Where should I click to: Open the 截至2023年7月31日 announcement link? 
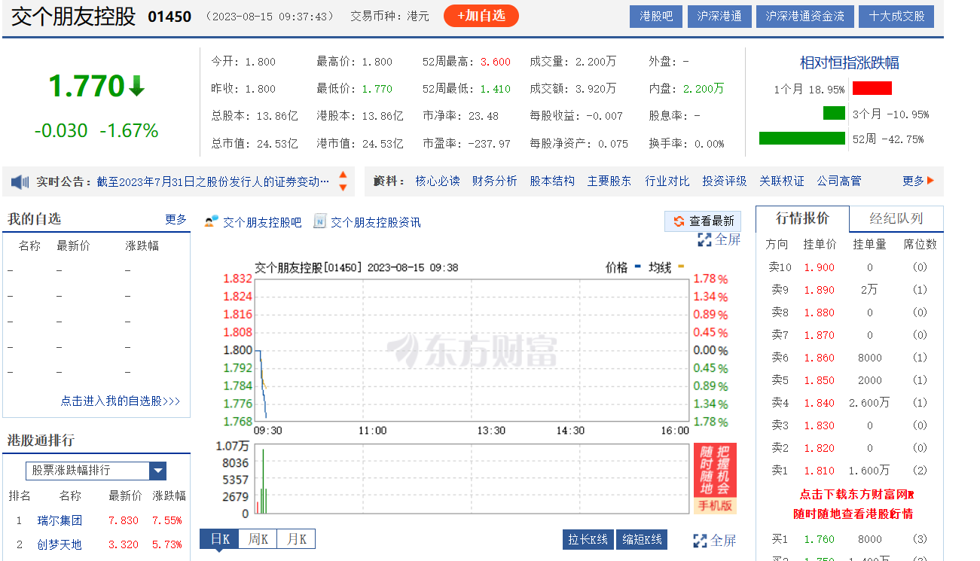(213, 181)
